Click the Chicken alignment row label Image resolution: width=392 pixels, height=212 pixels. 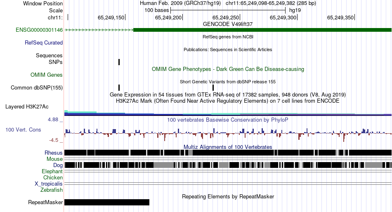click(53, 177)
